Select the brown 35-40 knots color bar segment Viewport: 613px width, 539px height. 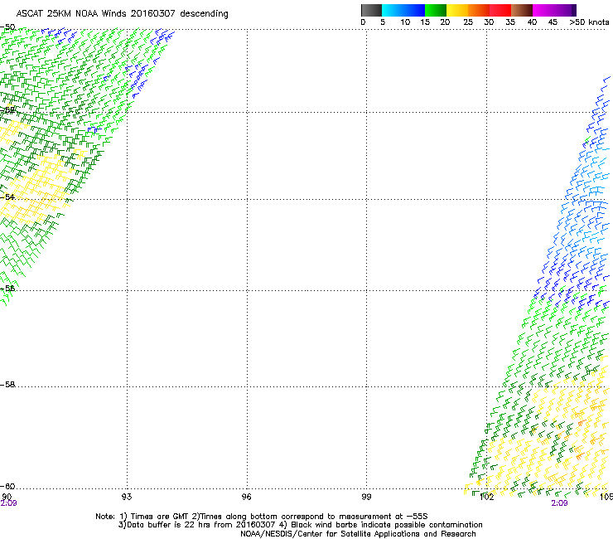[x=522, y=10]
